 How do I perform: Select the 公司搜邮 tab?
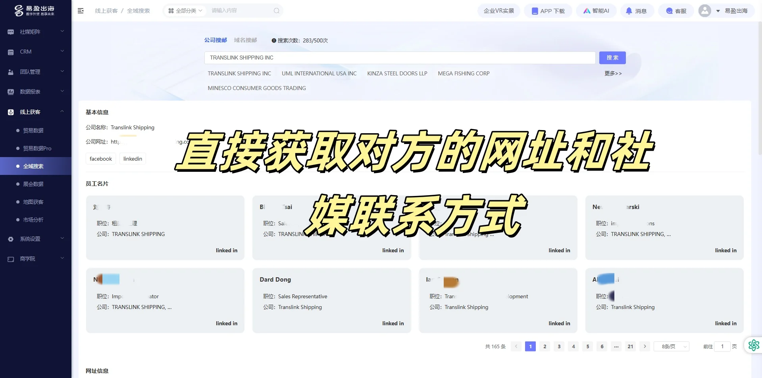(x=215, y=40)
